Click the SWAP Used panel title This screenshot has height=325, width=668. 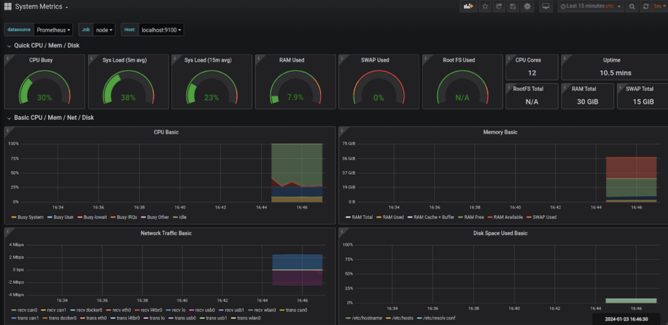[x=375, y=60]
